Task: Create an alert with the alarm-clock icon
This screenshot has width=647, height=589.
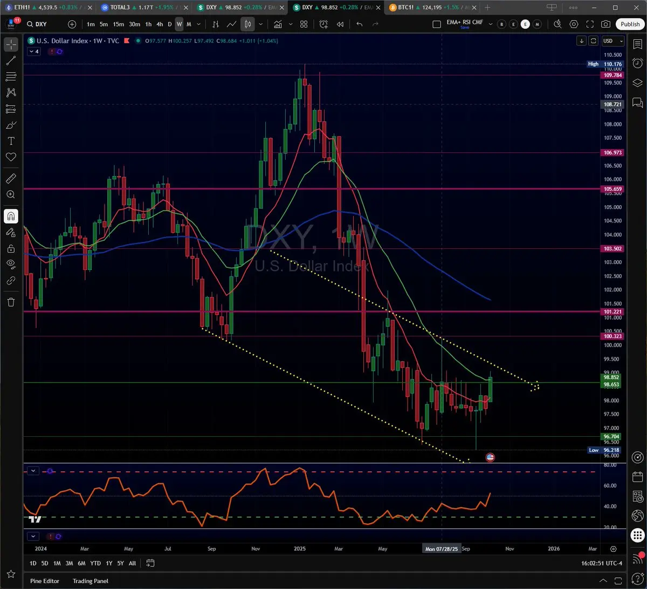Action: point(323,24)
